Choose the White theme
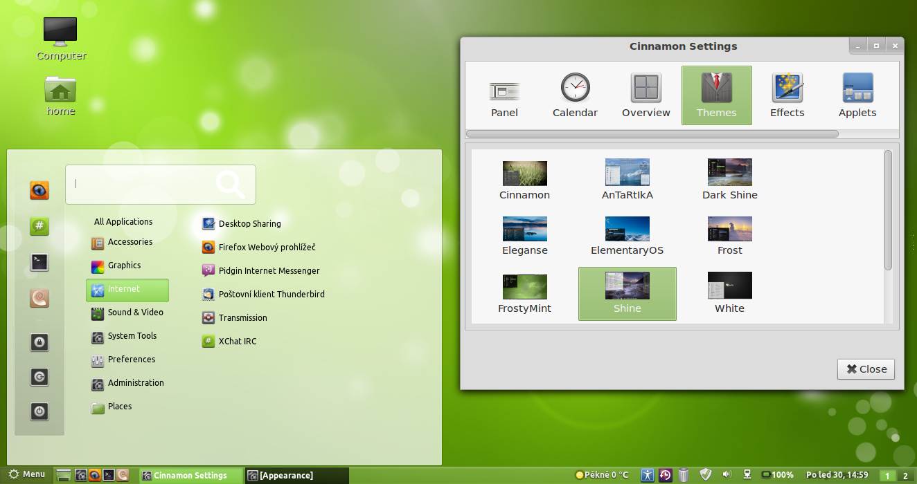This screenshot has width=917, height=484. click(729, 294)
